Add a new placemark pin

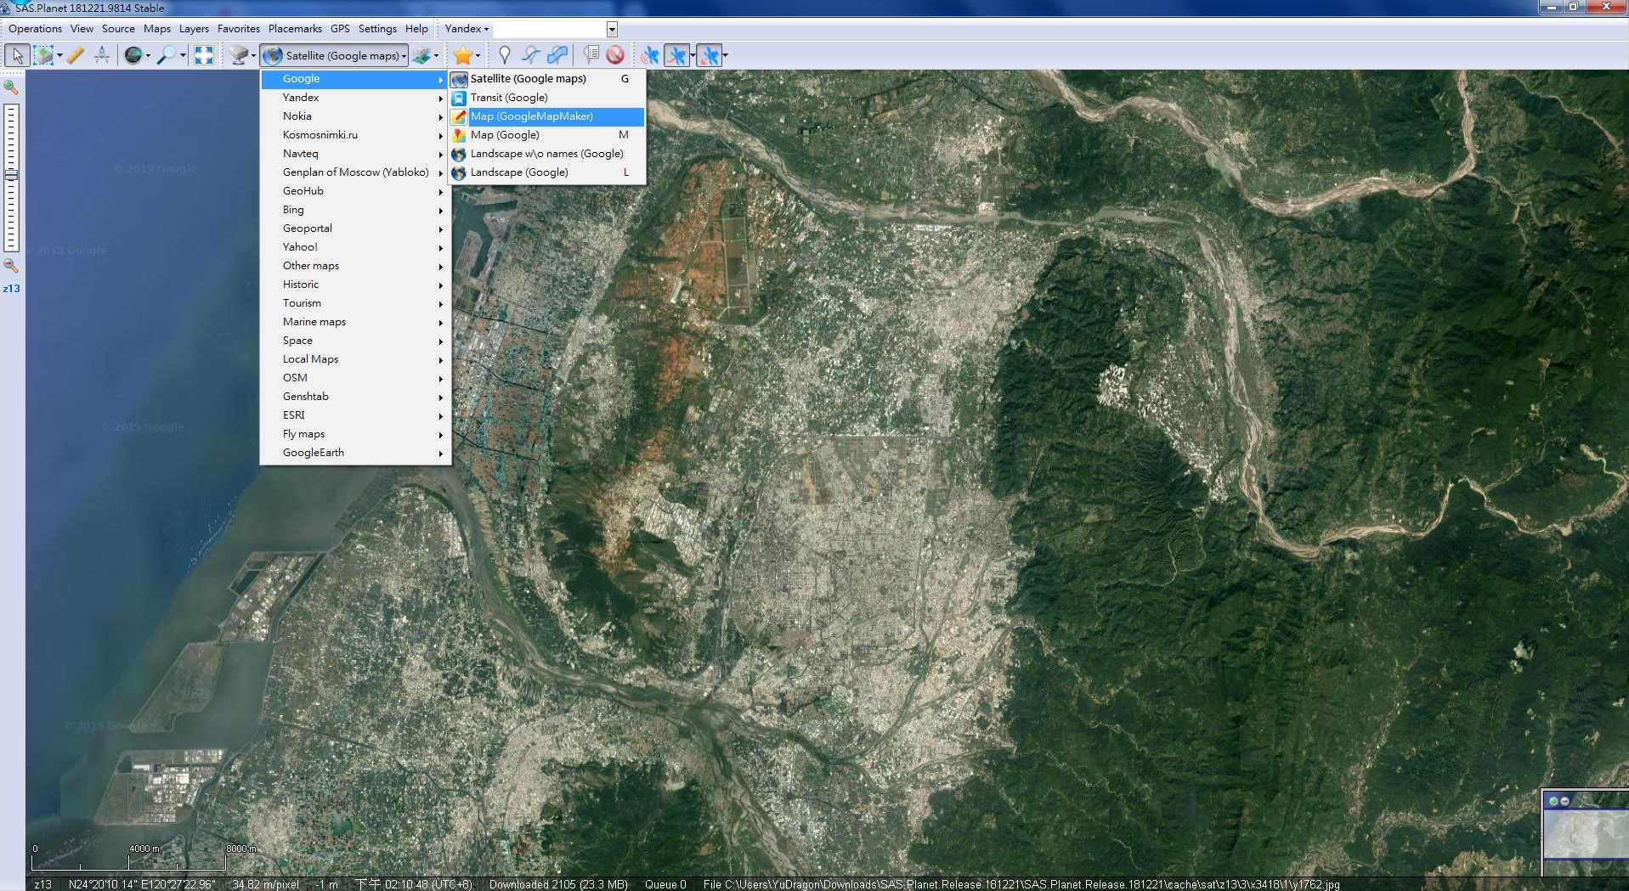(504, 56)
